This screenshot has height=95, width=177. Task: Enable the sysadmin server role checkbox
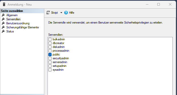[50, 70]
